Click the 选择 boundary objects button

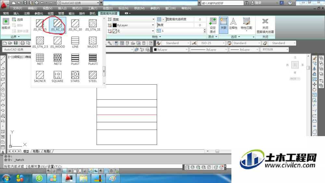(18, 20)
